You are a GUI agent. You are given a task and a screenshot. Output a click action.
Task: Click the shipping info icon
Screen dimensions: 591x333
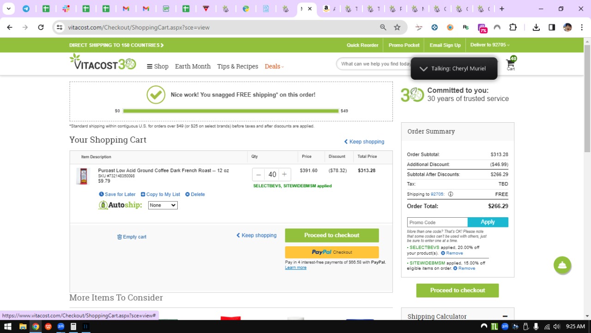point(451,194)
